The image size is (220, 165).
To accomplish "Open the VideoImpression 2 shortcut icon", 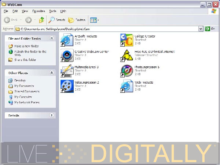I will tap(67, 86).
